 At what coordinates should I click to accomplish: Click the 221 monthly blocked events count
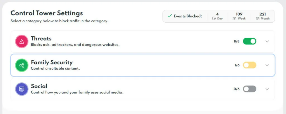click(263, 14)
